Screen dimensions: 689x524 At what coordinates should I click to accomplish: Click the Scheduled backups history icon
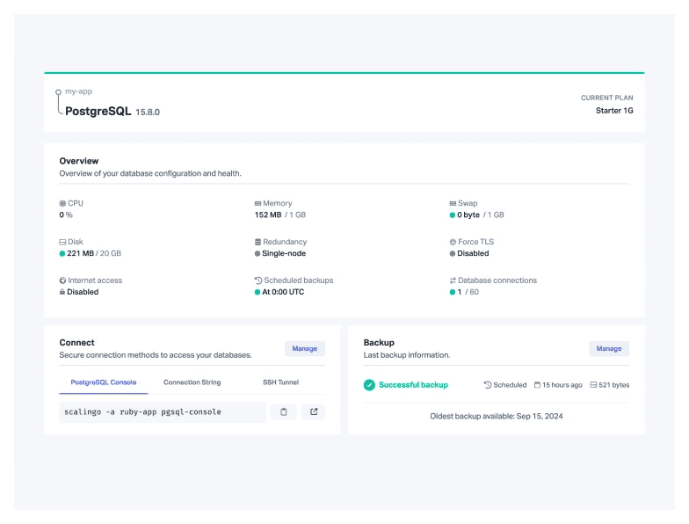tap(258, 280)
